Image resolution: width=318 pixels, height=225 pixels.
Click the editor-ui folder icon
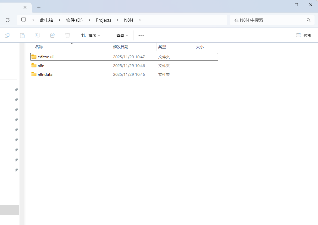(34, 57)
